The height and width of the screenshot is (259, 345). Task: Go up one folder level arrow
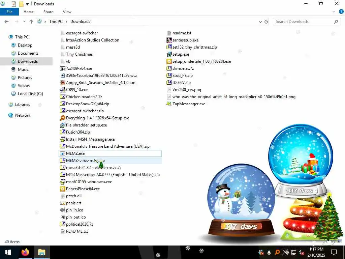click(31, 22)
